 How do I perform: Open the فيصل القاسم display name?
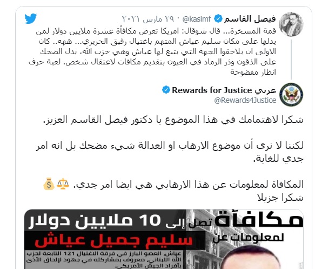click(x=250, y=19)
